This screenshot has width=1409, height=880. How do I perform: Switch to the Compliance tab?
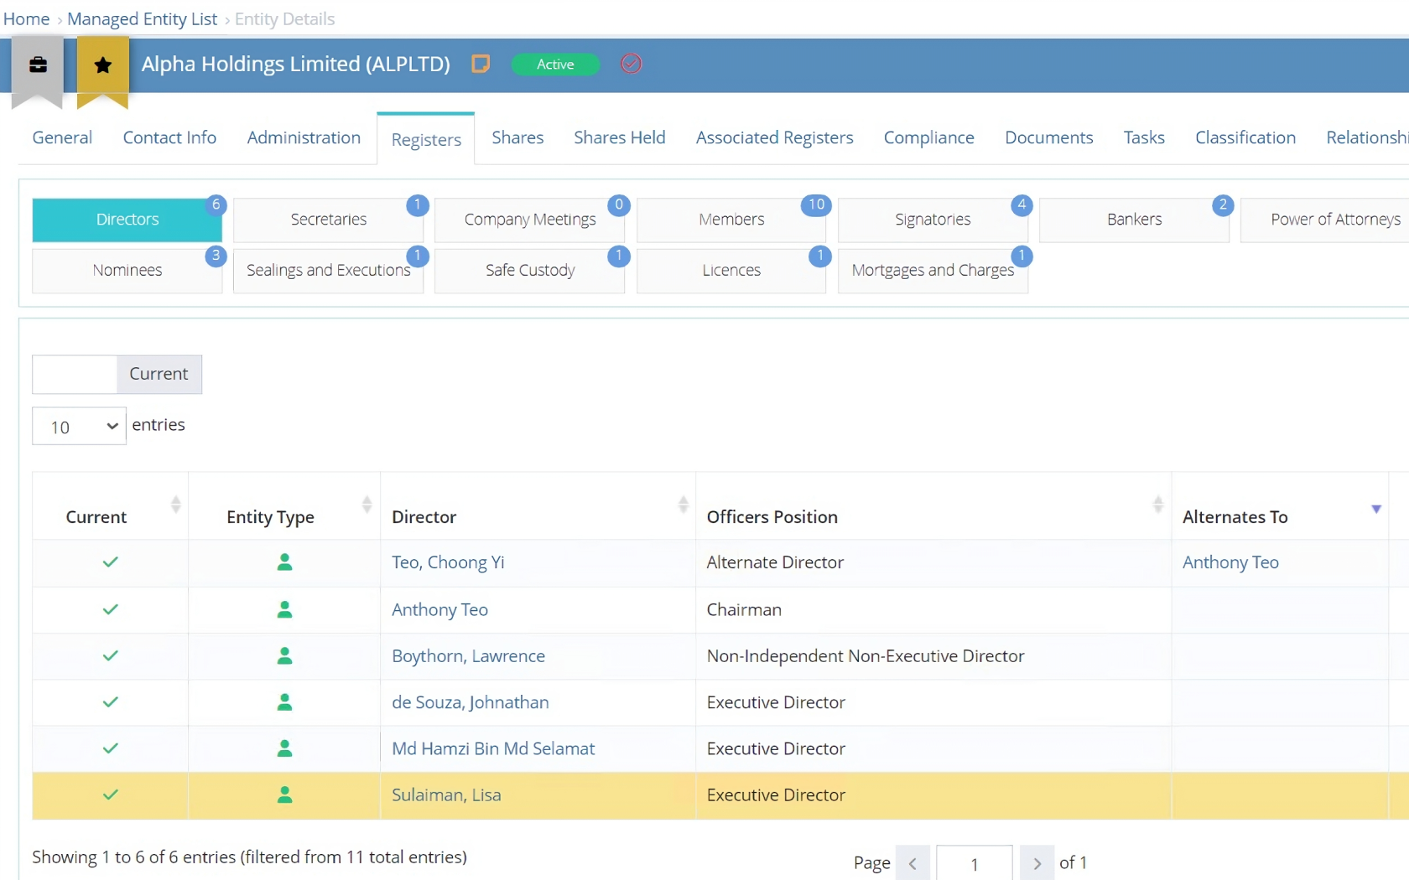click(928, 137)
